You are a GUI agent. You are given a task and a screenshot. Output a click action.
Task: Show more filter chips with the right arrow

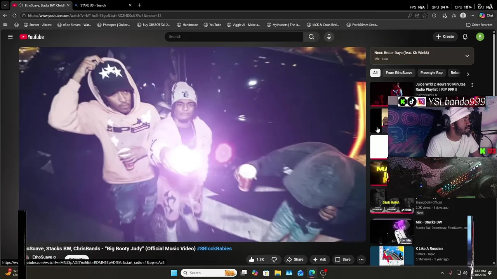(x=468, y=74)
